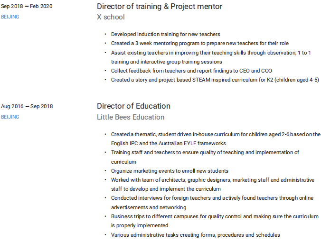Click the "X school" employer name
This screenshot has width=321, height=241.
pos(111,17)
